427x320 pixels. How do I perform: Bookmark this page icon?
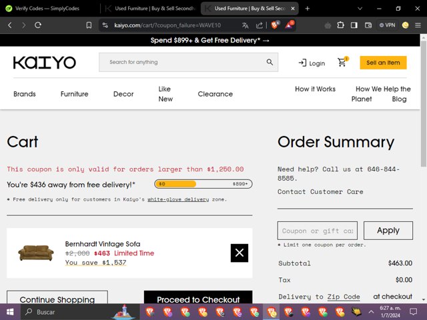[x=89, y=25]
